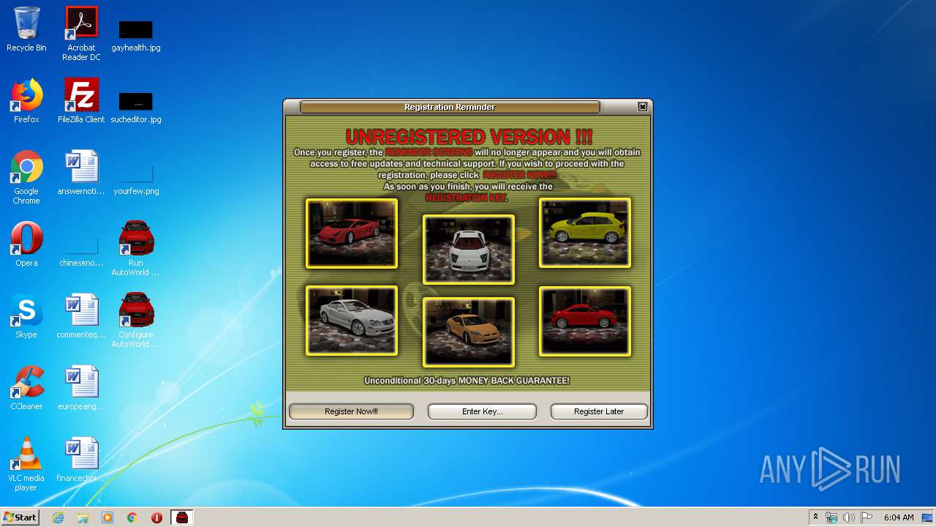Open FileZilla Client shortcut

[x=81, y=101]
